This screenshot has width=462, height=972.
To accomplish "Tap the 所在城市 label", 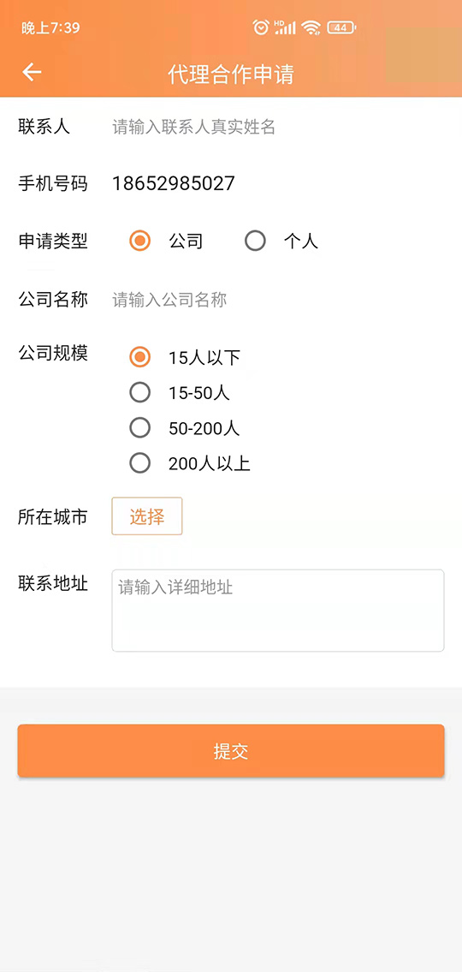I will [53, 517].
